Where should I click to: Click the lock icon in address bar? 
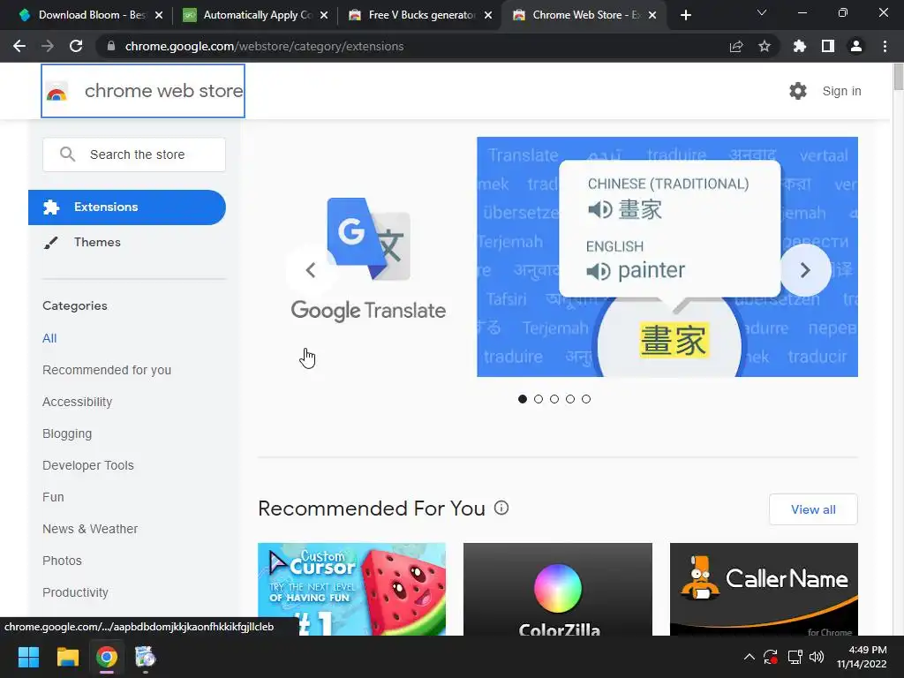coord(111,46)
